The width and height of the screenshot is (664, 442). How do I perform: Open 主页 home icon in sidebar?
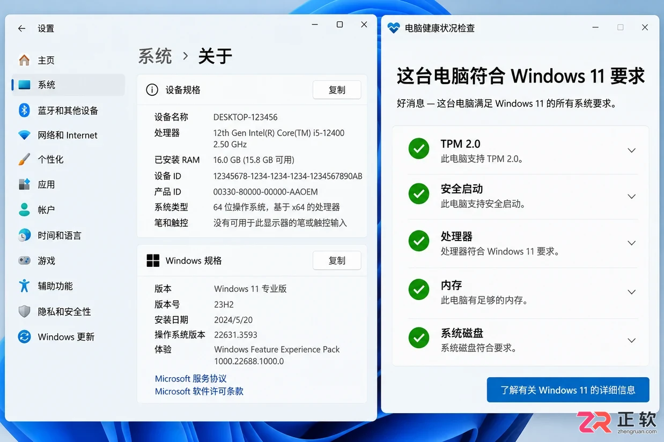pos(24,60)
